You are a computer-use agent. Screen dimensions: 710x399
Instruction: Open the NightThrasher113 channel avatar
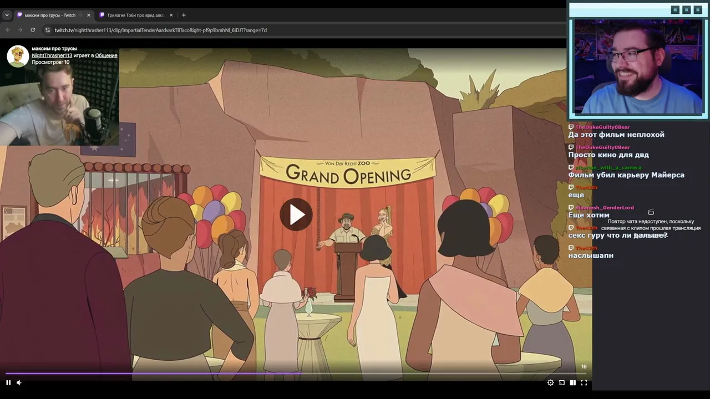point(18,56)
